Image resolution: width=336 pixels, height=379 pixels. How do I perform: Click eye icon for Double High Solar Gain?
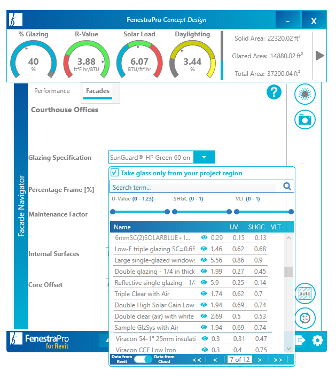[x=204, y=305]
